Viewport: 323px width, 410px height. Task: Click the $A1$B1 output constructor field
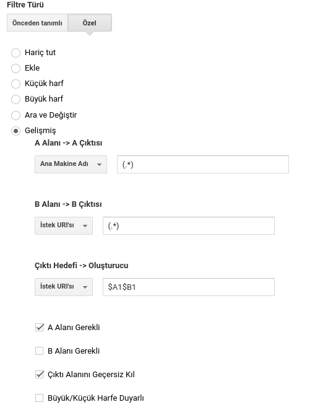point(188,287)
